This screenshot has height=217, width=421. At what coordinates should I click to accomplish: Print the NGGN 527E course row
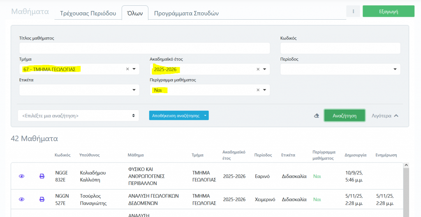click(42, 199)
